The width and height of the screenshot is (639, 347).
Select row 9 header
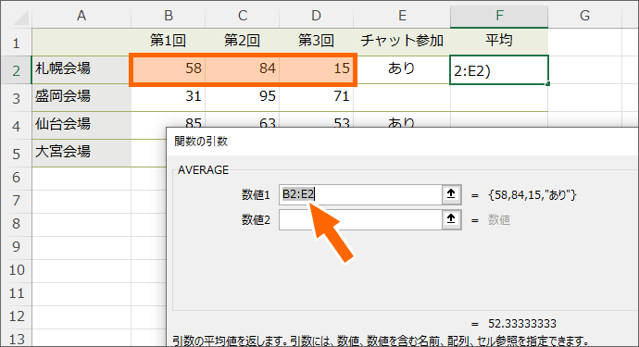[x=17, y=247]
